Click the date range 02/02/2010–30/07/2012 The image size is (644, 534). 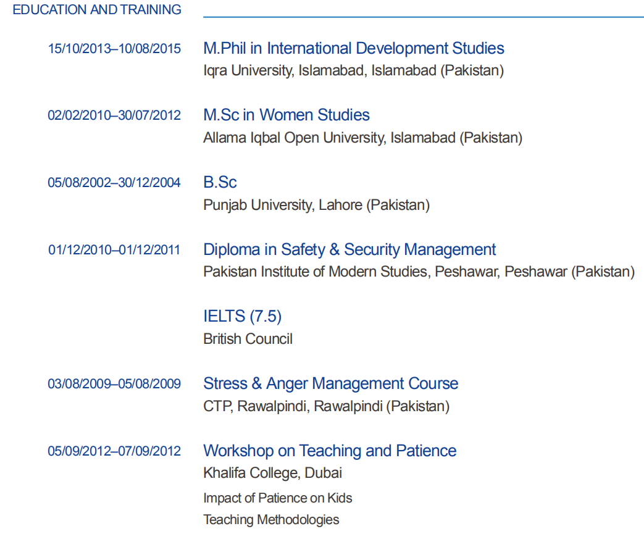click(114, 115)
